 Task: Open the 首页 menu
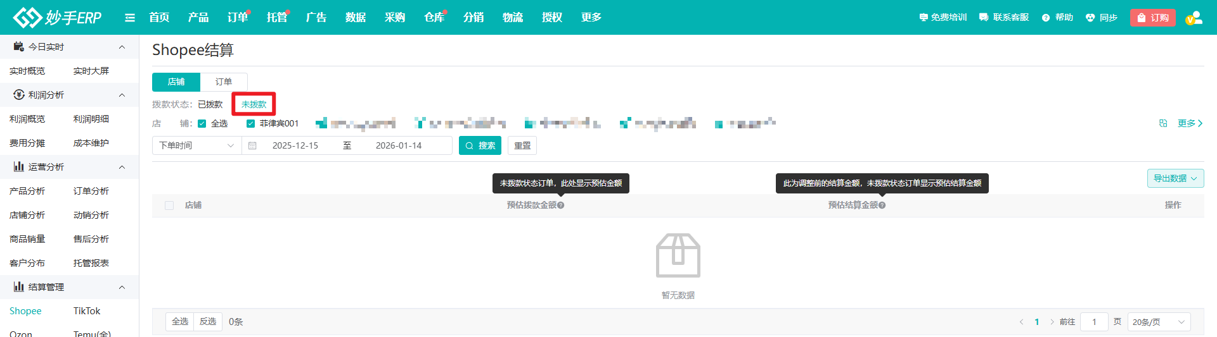(x=159, y=17)
